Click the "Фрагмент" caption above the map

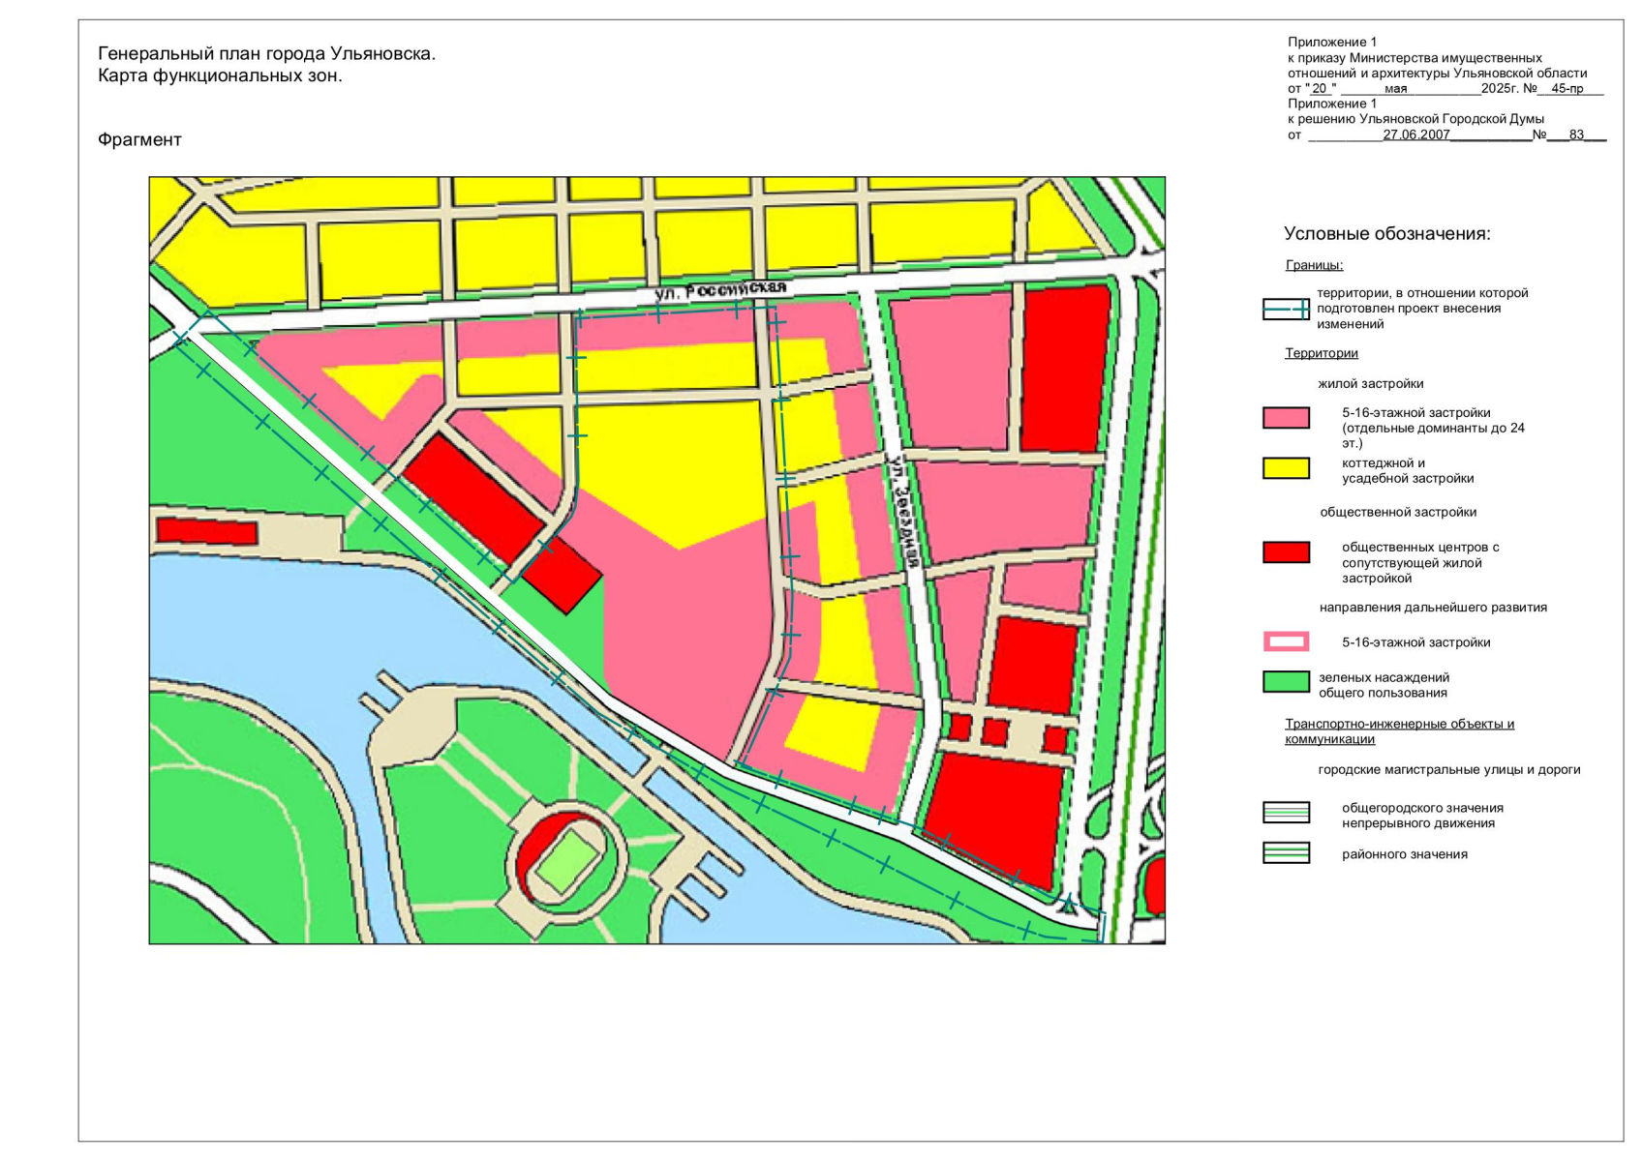coord(139,139)
